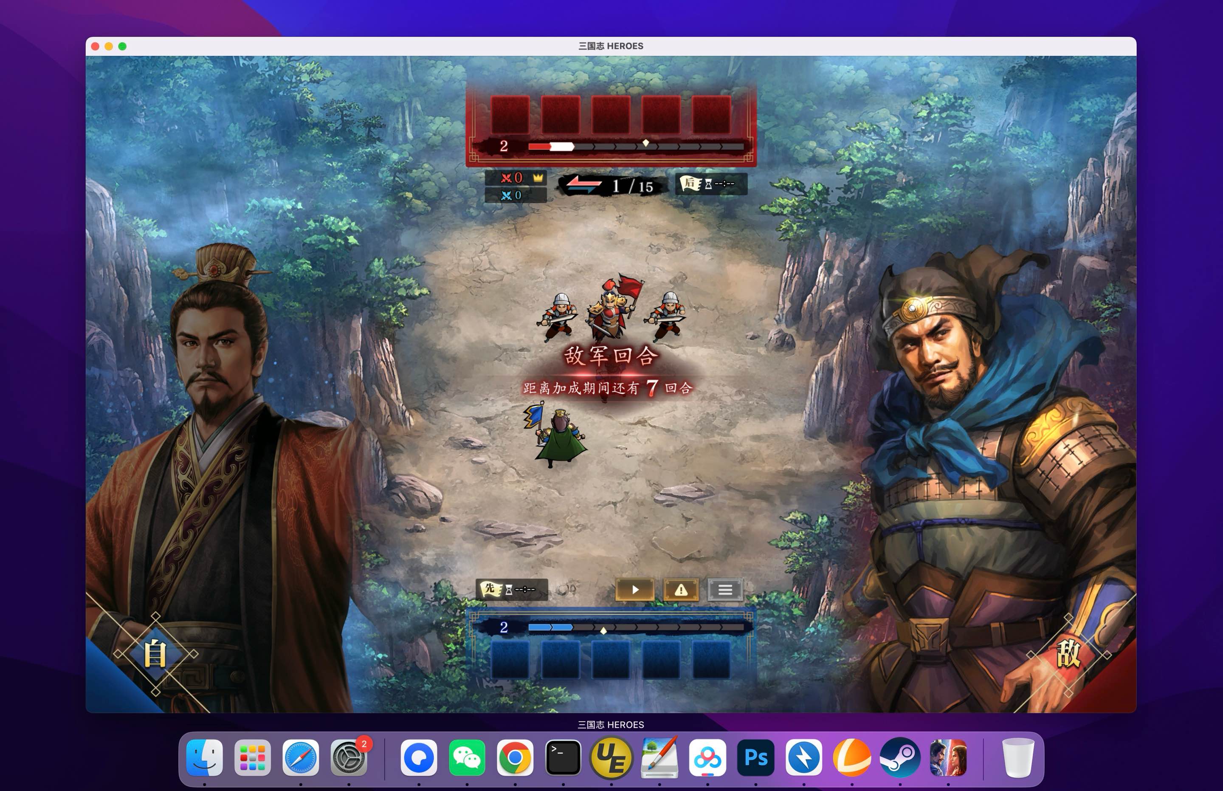Click the diamond marker on the blue gauge
The width and height of the screenshot is (1223, 791).
pyautogui.click(x=604, y=631)
